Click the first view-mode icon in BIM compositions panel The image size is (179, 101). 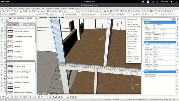[8, 24]
